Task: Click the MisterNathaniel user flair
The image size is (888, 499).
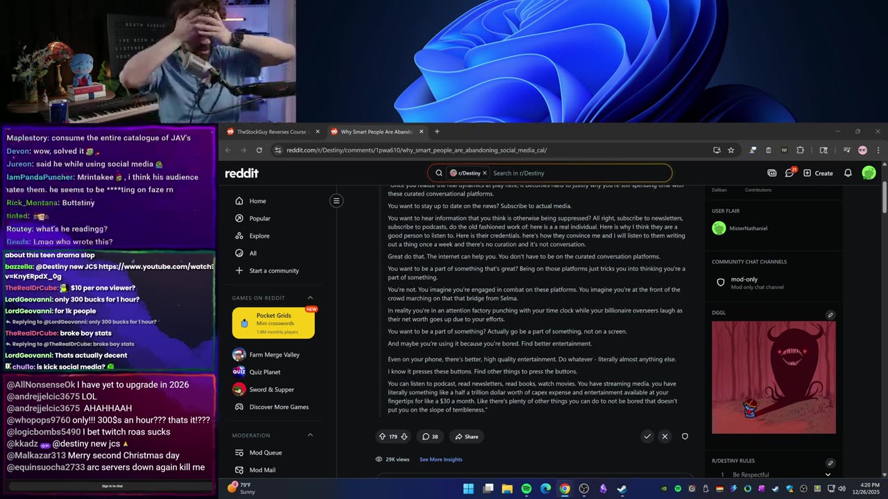Action: click(x=740, y=228)
